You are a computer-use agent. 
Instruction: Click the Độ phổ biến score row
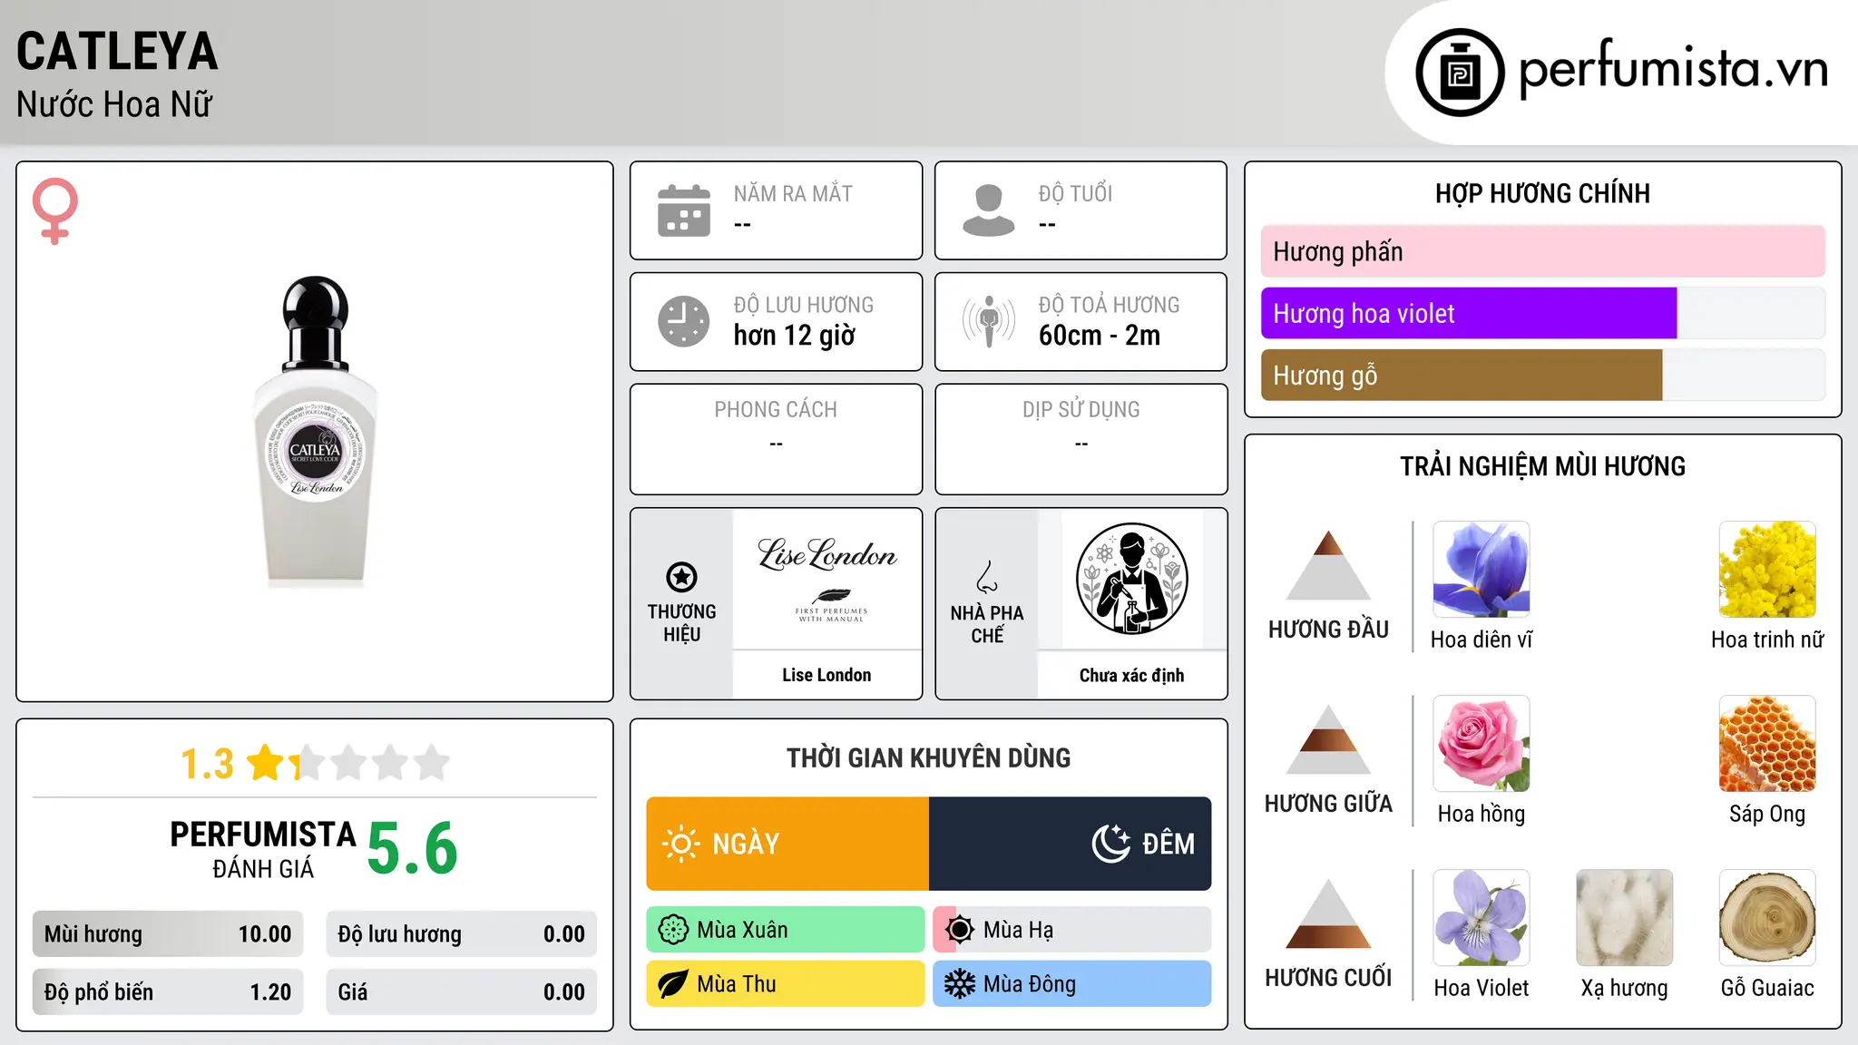(168, 992)
